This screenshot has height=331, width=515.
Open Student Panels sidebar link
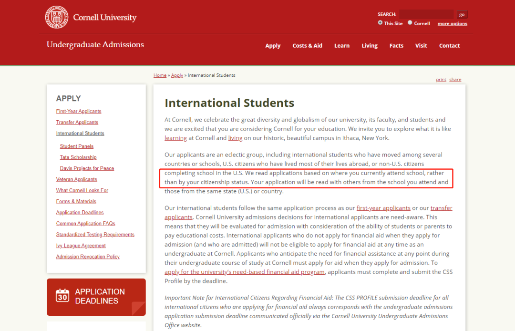(x=76, y=146)
